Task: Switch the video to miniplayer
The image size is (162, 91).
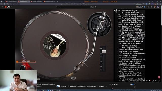Action: point(153,81)
